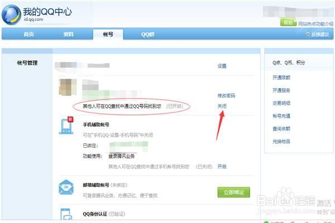This screenshot has height=223, width=335.
Task: Open the 兑换物品 link
Action: click(x=281, y=142)
